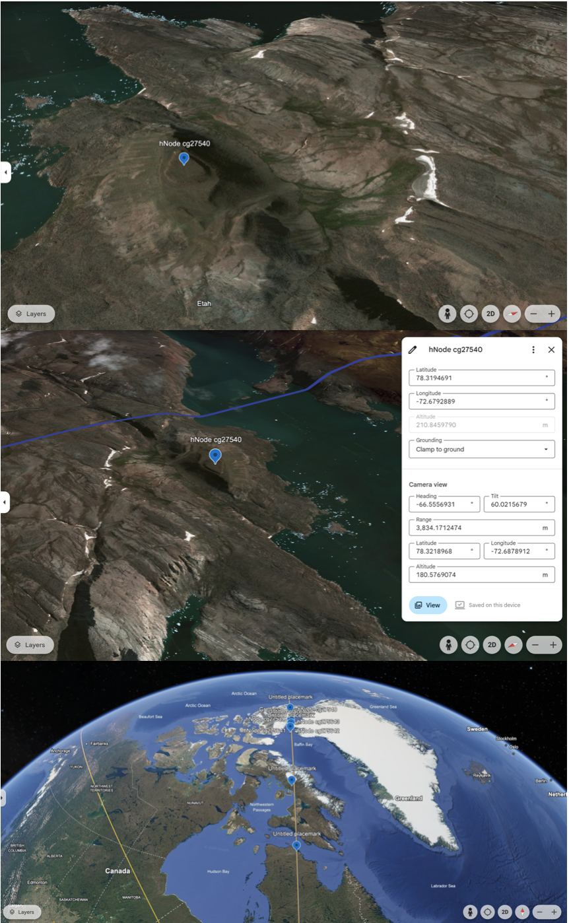The width and height of the screenshot is (569, 923).
Task: Expand the side panel handle in globe view
Action: [x=2, y=798]
